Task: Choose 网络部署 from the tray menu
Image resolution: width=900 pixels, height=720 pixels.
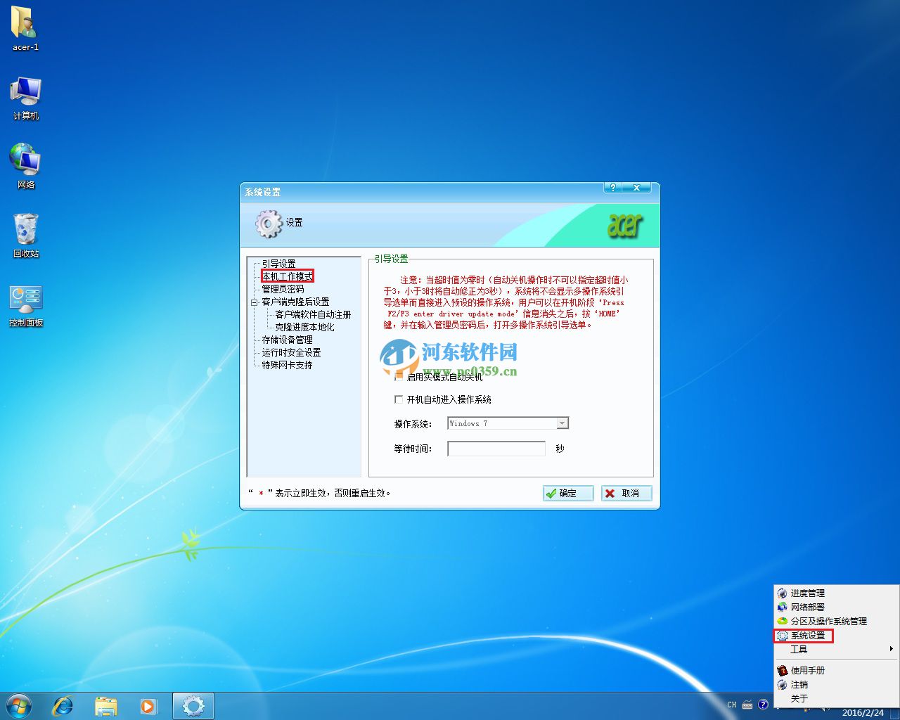Action: click(836, 607)
